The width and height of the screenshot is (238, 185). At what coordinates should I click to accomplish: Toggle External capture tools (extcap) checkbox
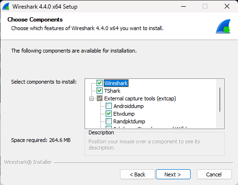tap(99, 98)
